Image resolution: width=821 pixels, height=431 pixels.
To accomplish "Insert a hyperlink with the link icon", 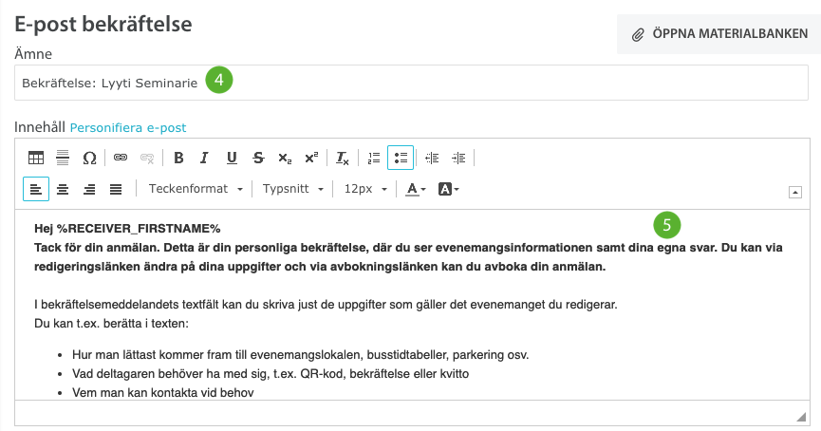I will point(121,158).
